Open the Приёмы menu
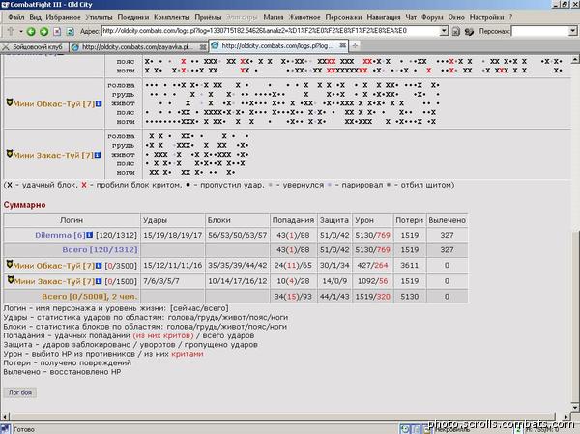The height and width of the screenshot is (434, 580). pyautogui.click(x=208, y=17)
